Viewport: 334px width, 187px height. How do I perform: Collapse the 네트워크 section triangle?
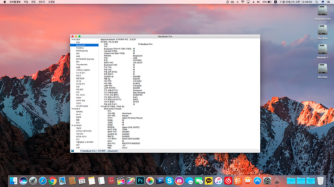[72, 109]
